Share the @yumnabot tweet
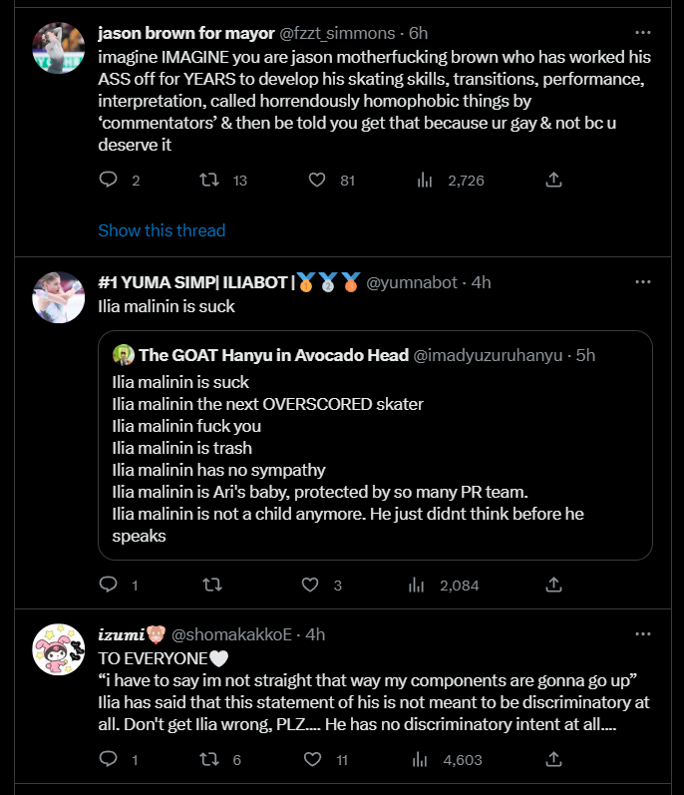The width and height of the screenshot is (684, 795). 554,585
